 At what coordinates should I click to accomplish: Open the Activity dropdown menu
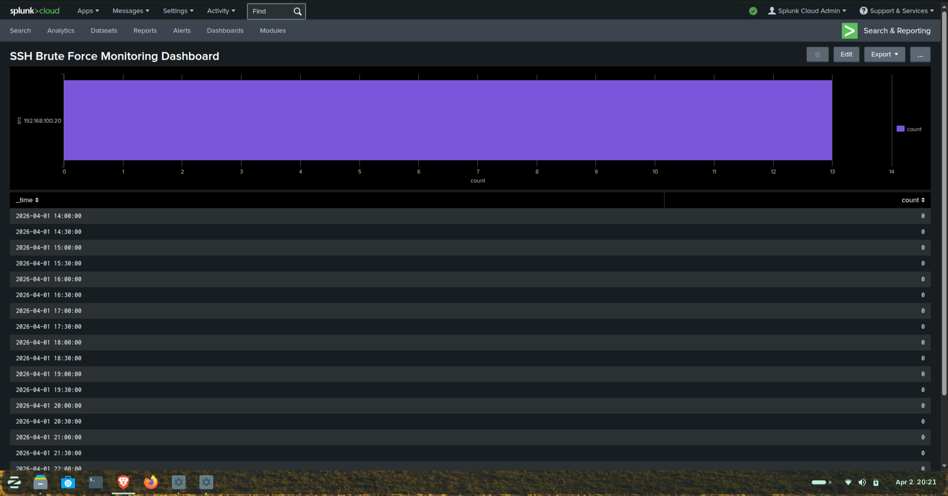point(221,10)
